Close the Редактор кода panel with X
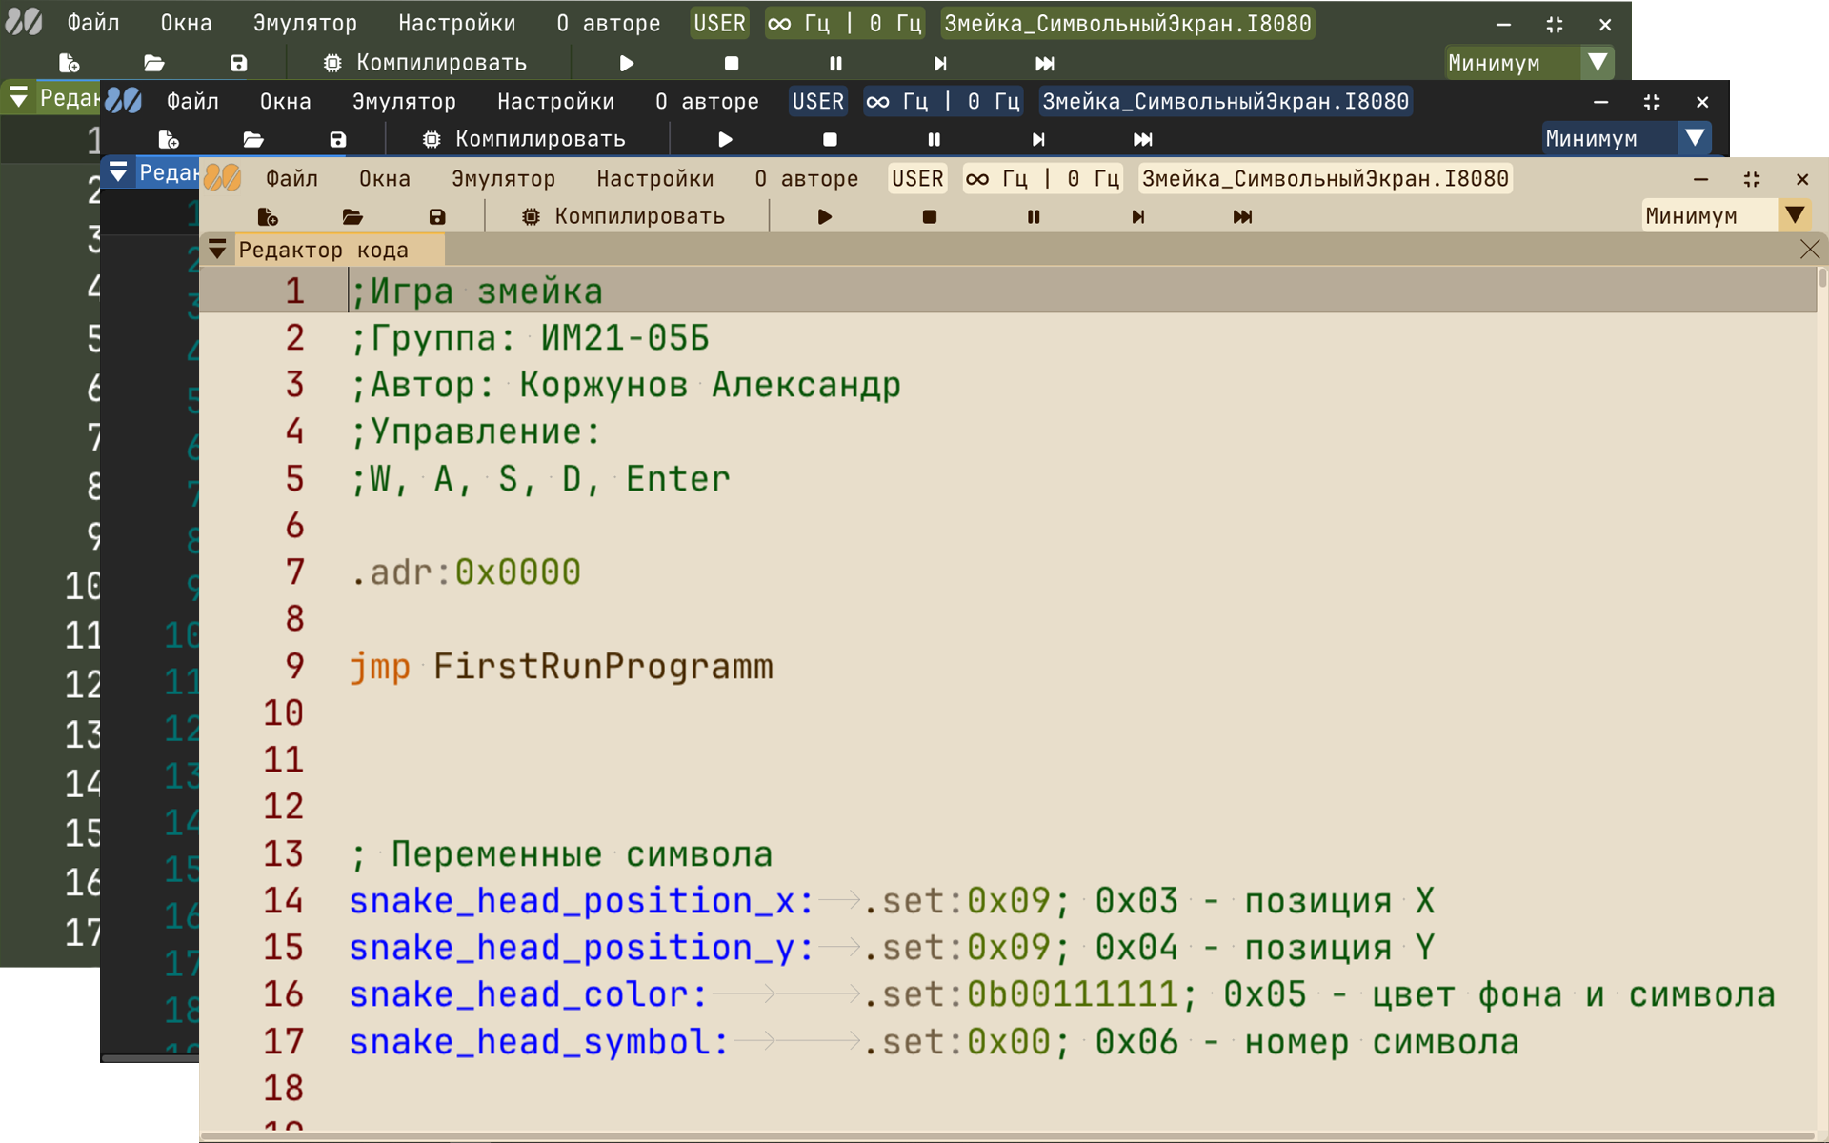 [1809, 250]
